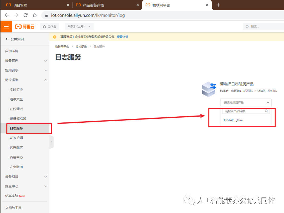Click the search magnifier in top bar
This screenshot has width=284, height=213.
247,27
